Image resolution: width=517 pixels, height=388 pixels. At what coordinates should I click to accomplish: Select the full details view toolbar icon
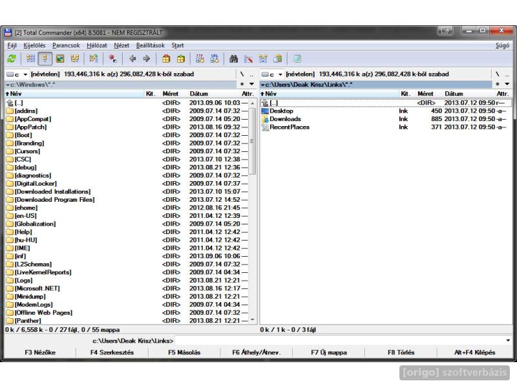pos(45,59)
